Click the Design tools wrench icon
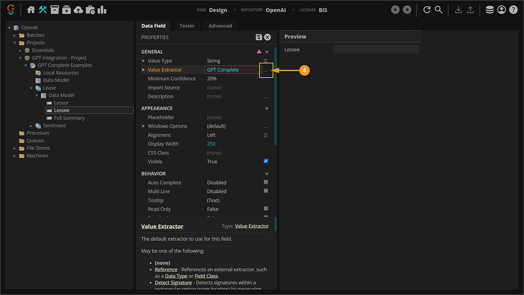Viewport: 524px width, 295px height. tap(43, 9)
